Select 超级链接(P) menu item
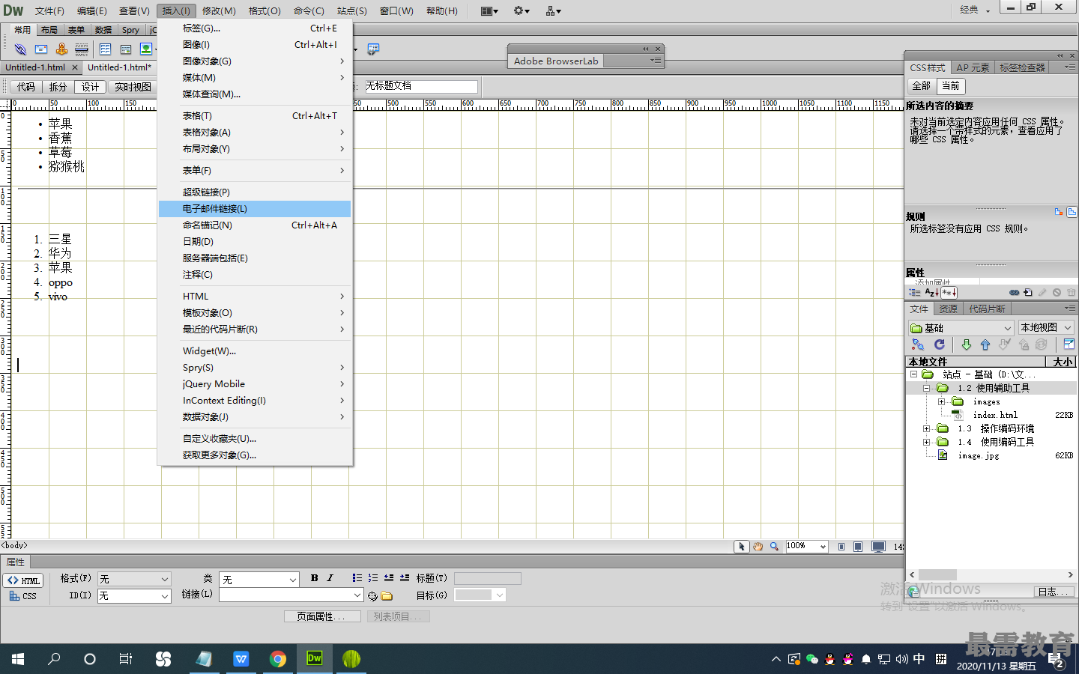This screenshot has width=1079, height=674. [x=255, y=192]
